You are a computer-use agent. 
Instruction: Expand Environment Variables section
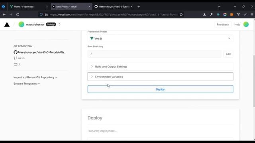160,77
